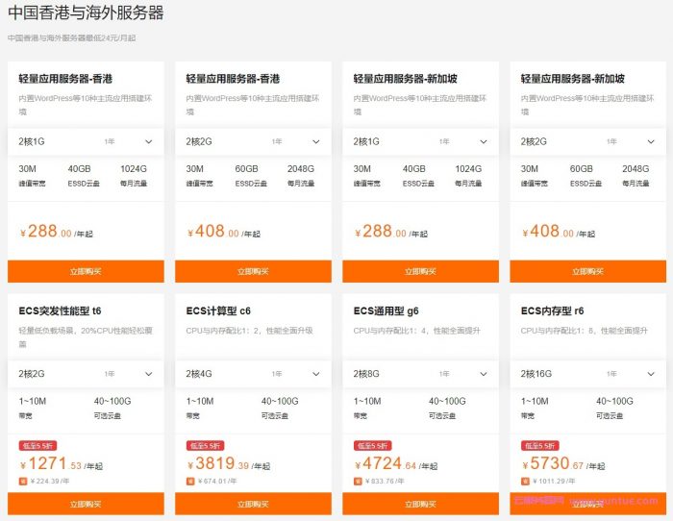
Task: Click the coupon icon beside ¥833.76/年
Action: pos(357,482)
